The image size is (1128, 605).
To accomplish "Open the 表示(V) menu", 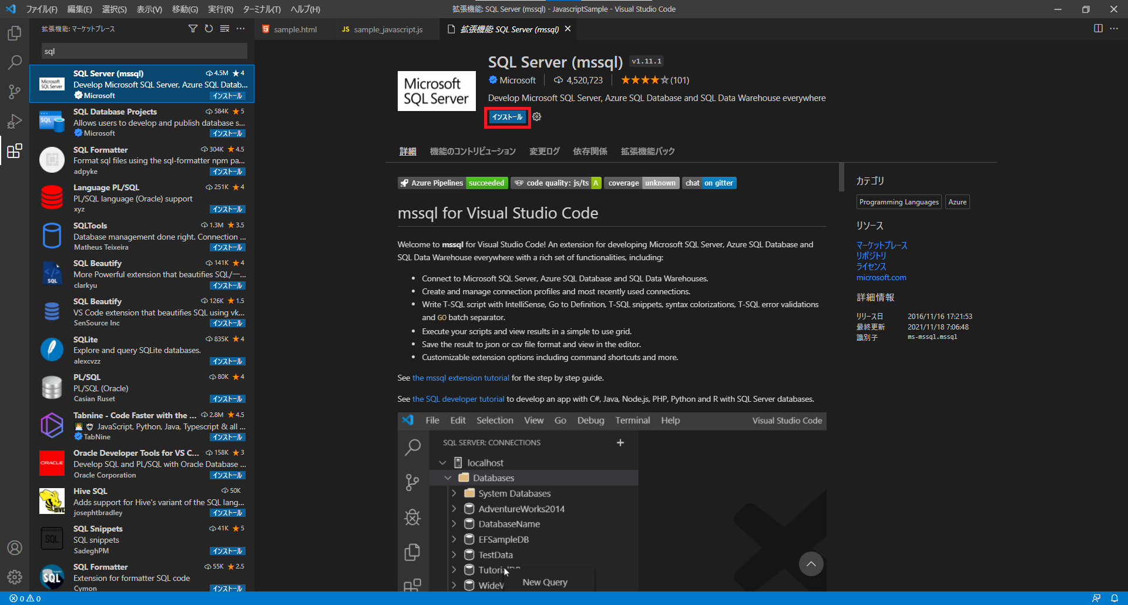I will tap(149, 9).
